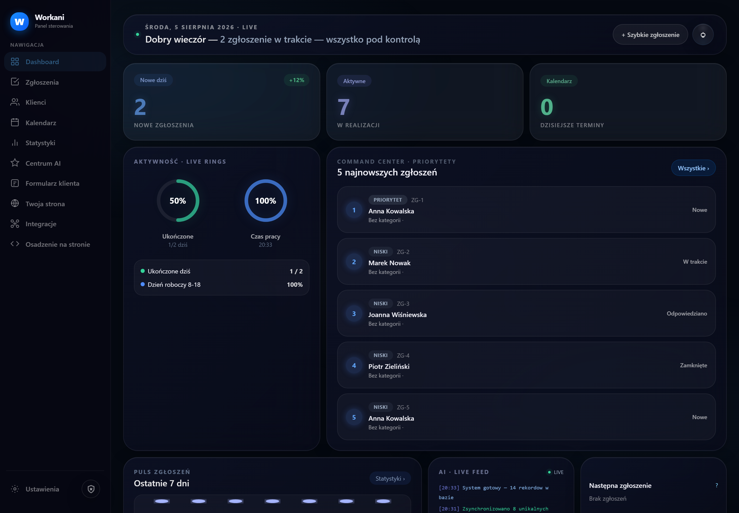Go to Dashboard in navigation
Viewport: 739px width, 513px height.
pyautogui.click(x=55, y=62)
